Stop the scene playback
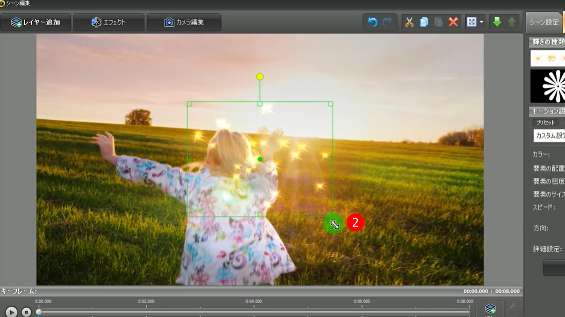 [26, 312]
